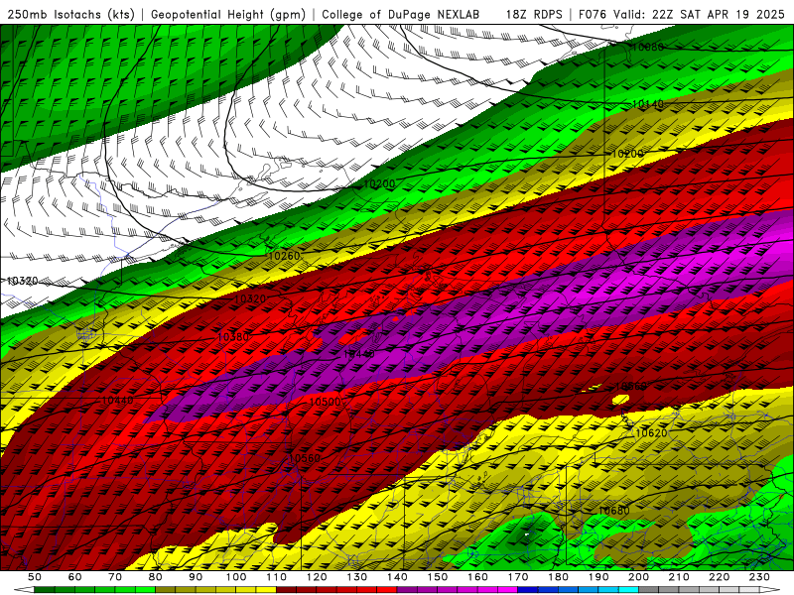Click the dark red swatch under 110
Screen dimensions: 794x595
point(286,590)
